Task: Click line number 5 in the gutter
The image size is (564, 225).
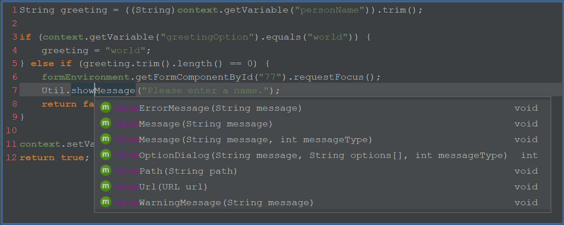Action: pos(15,63)
